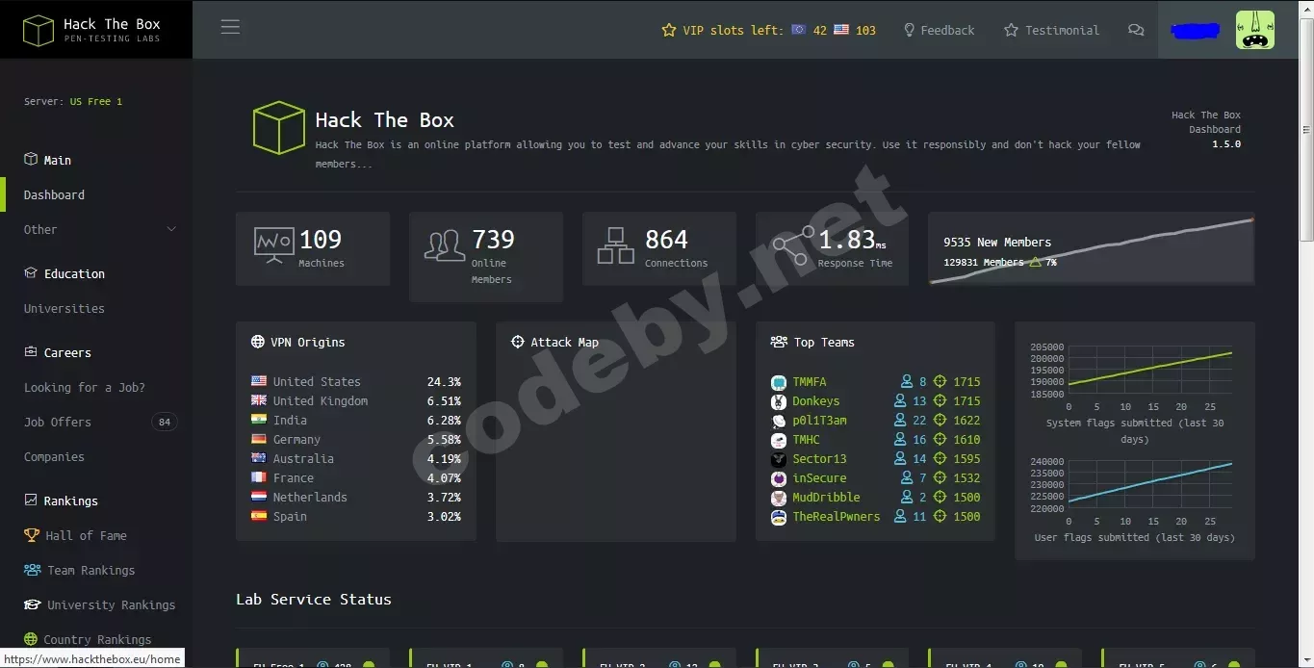
Task: Click the VIP slots star icon
Action: click(x=669, y=30)
